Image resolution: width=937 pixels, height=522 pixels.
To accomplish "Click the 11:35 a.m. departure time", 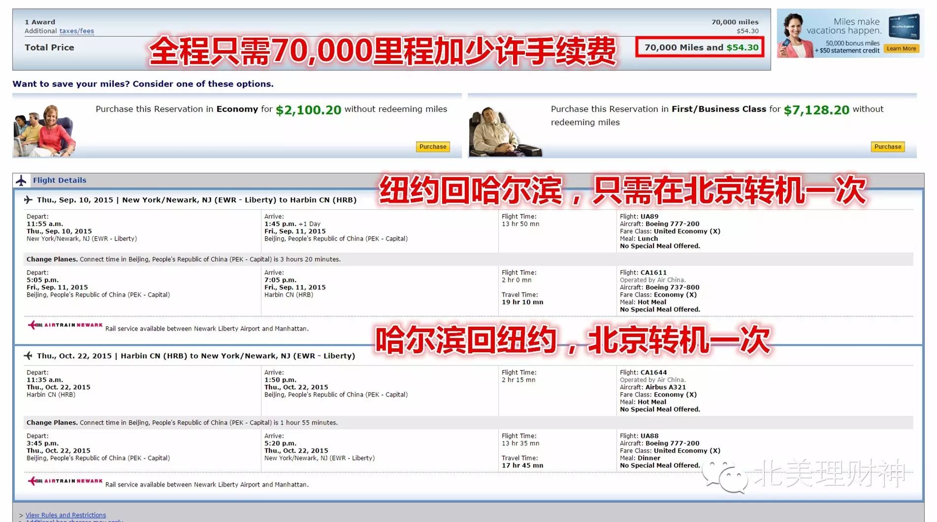I will pyautogui.click(x=45, y=380).
